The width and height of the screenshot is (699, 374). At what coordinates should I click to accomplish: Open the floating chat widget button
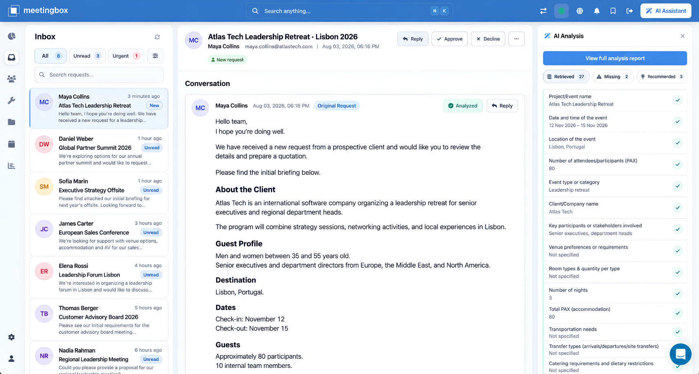[x=680, y=354]
